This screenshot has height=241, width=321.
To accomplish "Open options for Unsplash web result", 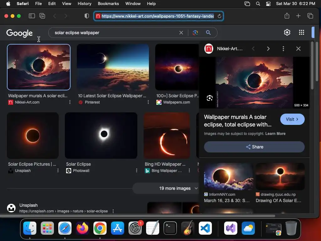I will [x=113, y=211].
